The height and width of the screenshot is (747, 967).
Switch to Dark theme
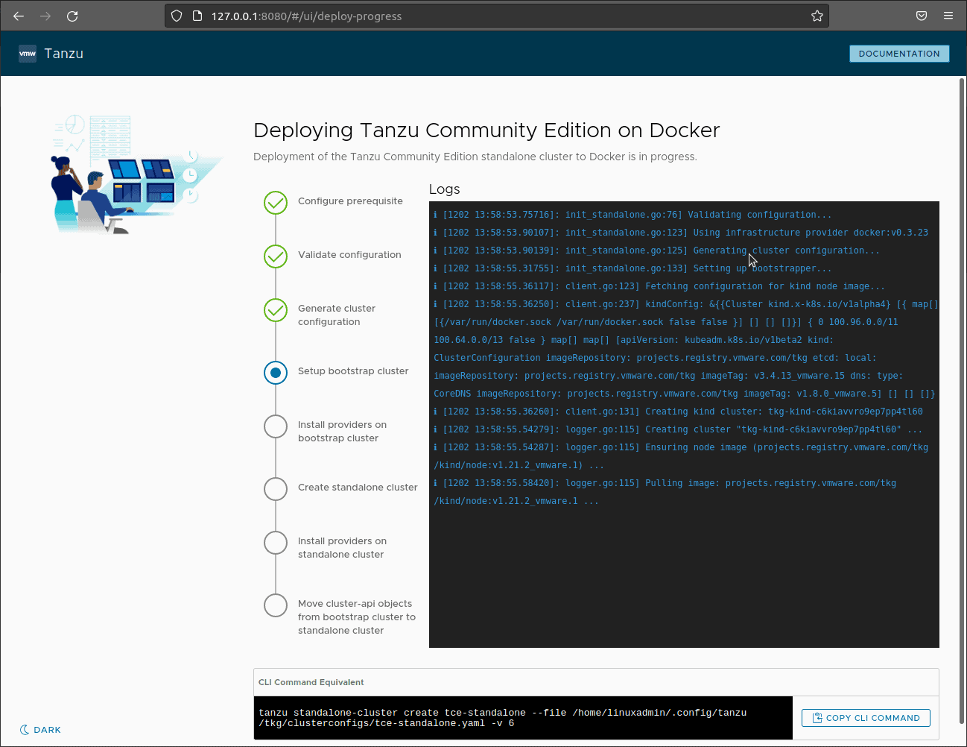point(41,730)
